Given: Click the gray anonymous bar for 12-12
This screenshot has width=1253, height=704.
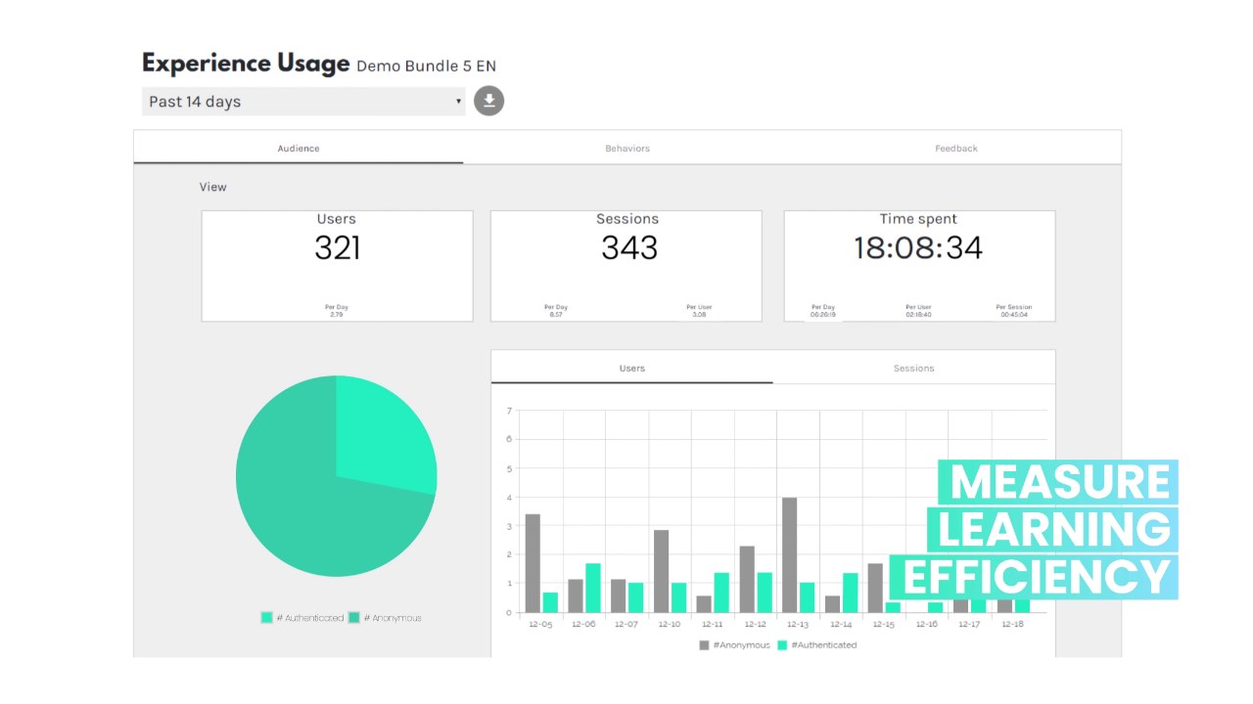Looking at the screenshot, I should click(x=747, y=579).
